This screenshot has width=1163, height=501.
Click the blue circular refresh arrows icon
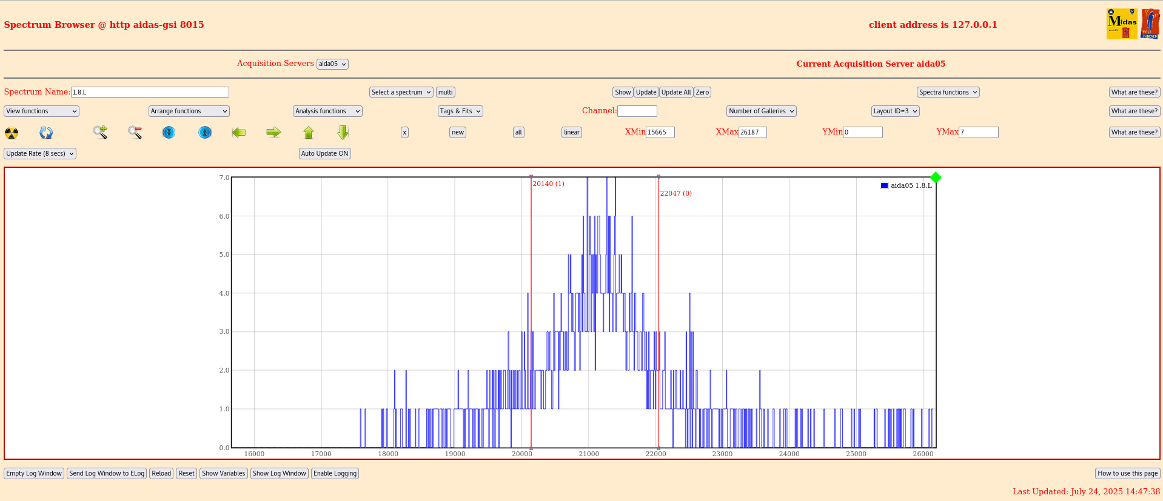click(x=46, y=133)
